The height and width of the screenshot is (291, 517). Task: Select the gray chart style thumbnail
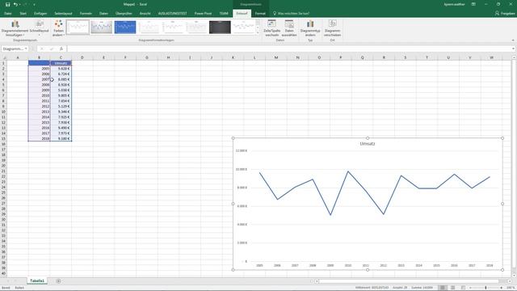pyautogui.click(x=102, y=27)
